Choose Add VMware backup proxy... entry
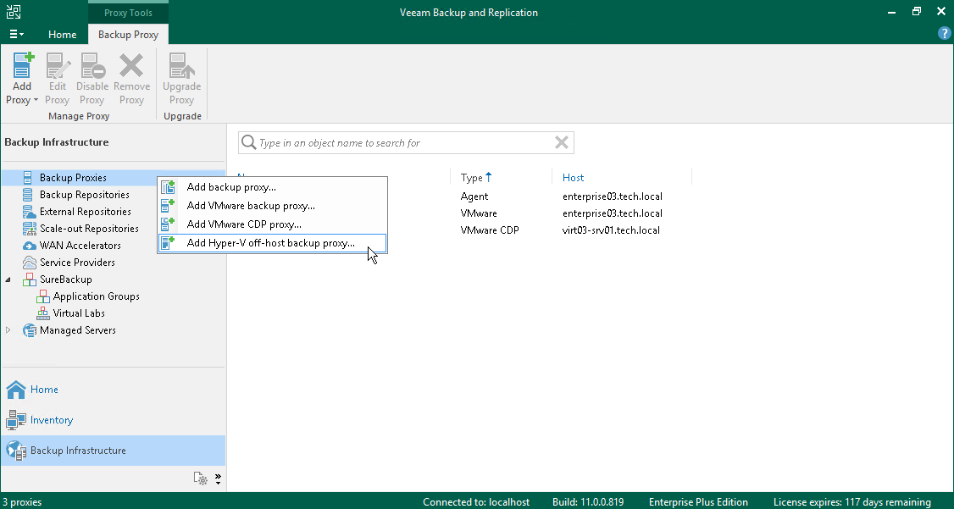954x509 pixels. coord(272,206)
